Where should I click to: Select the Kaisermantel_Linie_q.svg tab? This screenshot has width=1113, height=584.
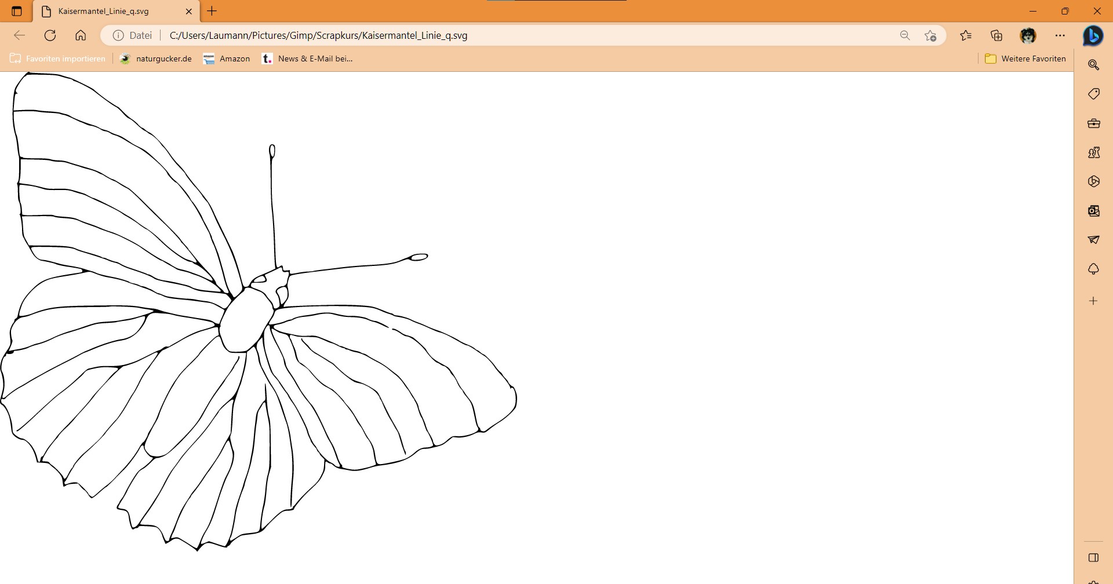[110, 11]
